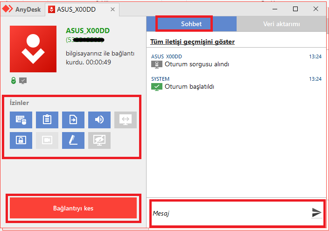The image size is (329, 231).
Task: Click the ASUS_X00DD sender name in chat
Action: [167, 56]
